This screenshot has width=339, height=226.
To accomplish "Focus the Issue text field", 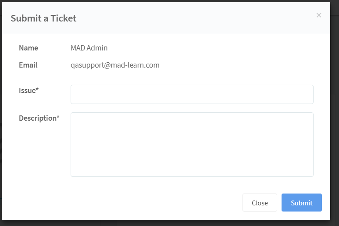I will pyautogui.click(x=192, y=94).
